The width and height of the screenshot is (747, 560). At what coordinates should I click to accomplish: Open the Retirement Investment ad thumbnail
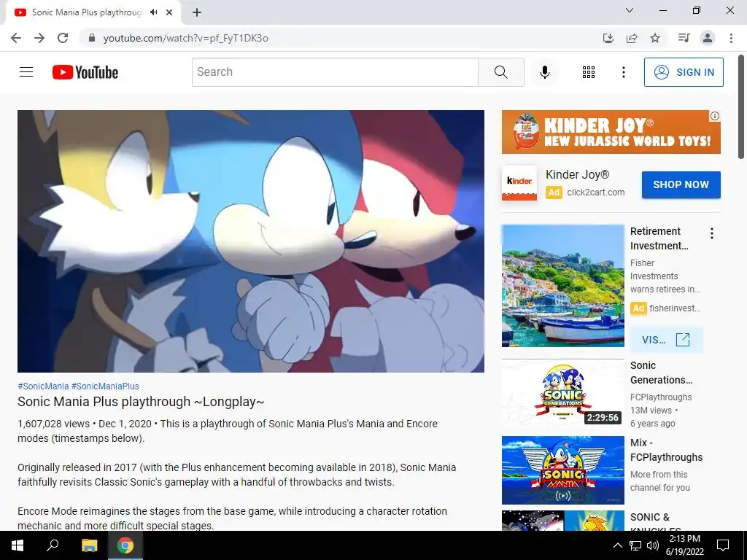(562, 286)
